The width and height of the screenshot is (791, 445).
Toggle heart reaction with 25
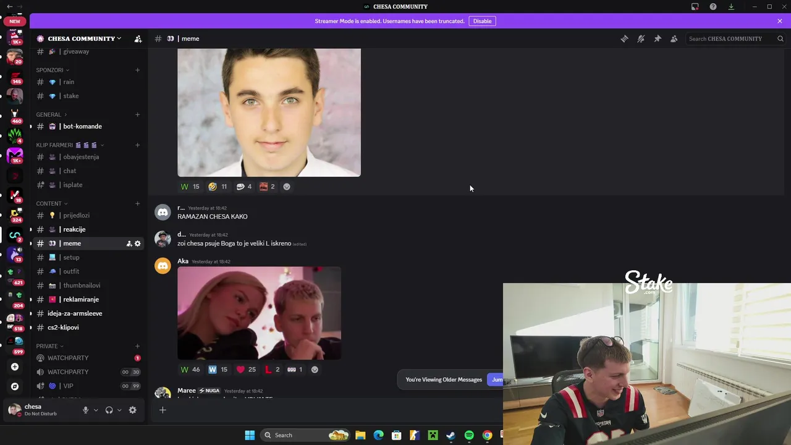coord(246,370)
